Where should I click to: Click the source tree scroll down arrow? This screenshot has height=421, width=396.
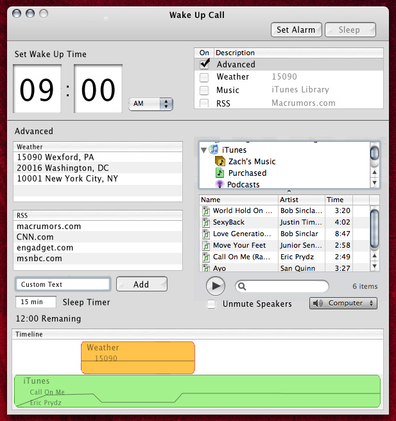(x=375, y=183)
